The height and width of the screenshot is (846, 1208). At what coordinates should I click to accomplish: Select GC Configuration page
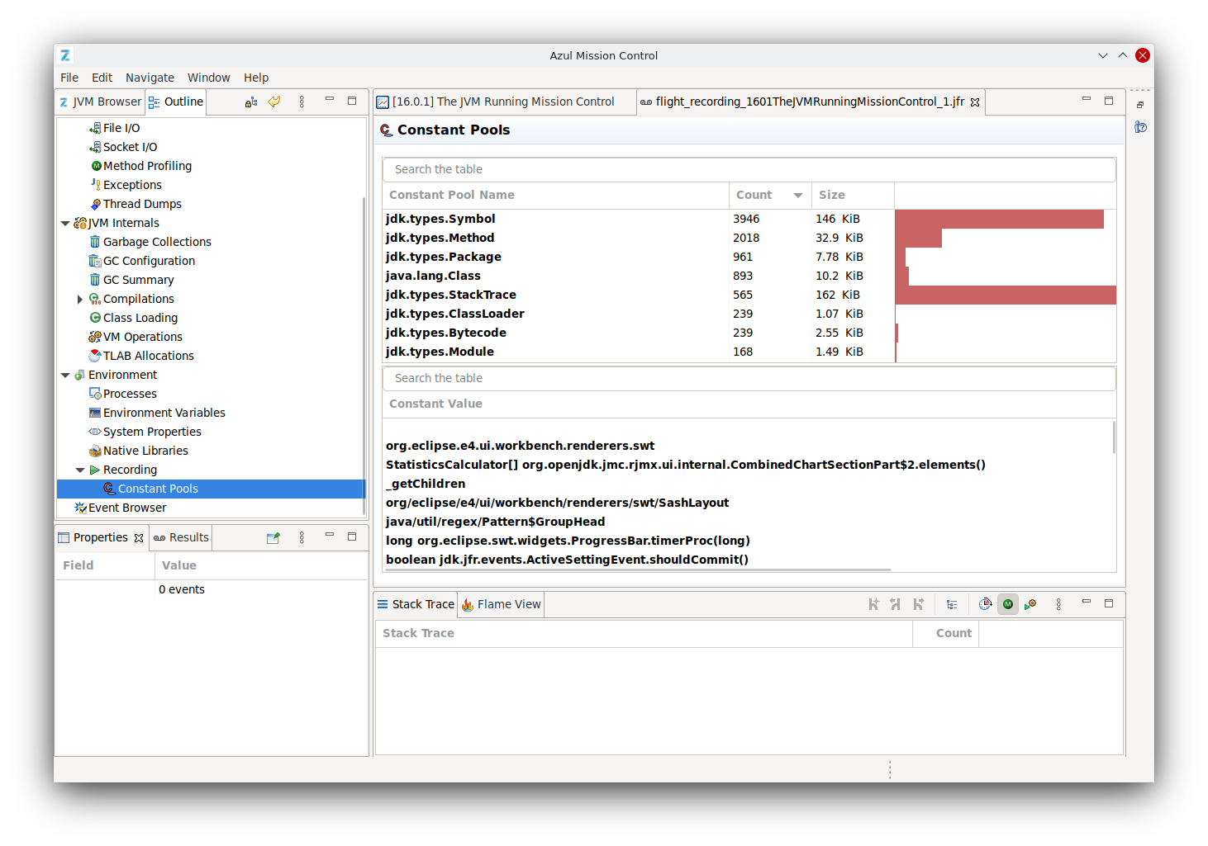pyautogui.click(x=149, y=261)
